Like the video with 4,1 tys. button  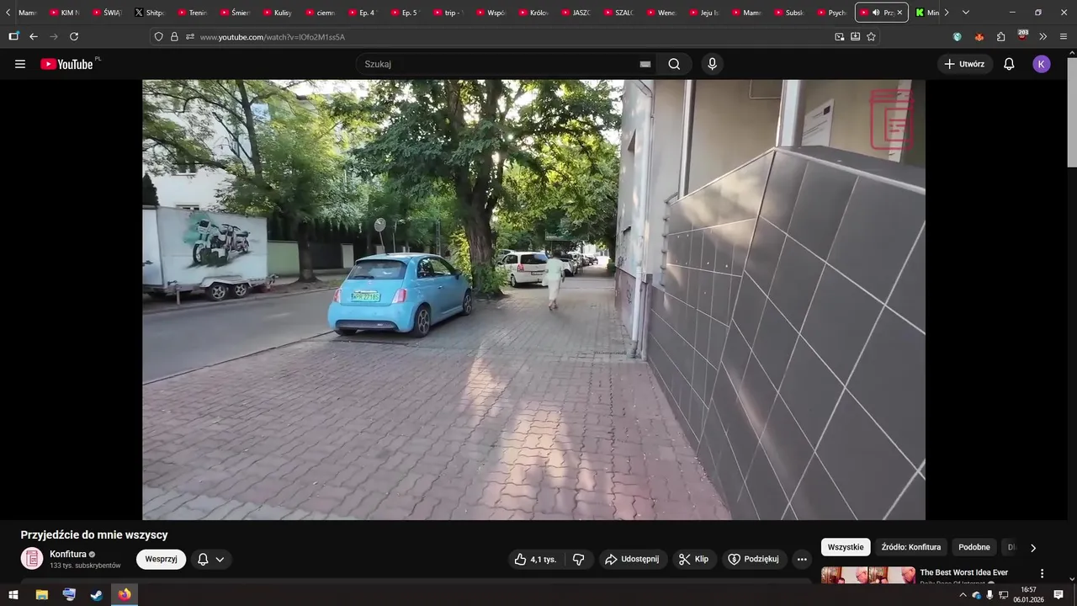click(535, 559)
